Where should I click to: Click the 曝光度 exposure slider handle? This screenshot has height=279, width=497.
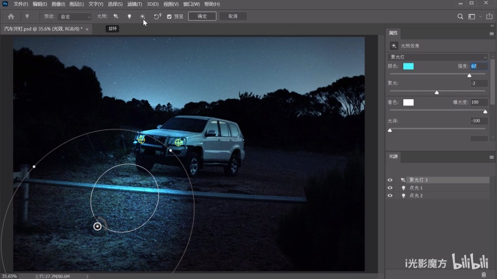[485, 111]
